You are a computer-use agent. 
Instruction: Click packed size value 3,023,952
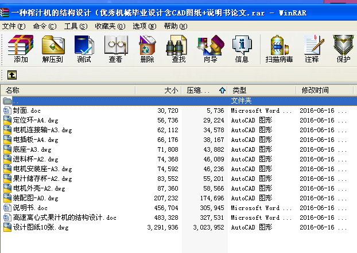(208, 227)
